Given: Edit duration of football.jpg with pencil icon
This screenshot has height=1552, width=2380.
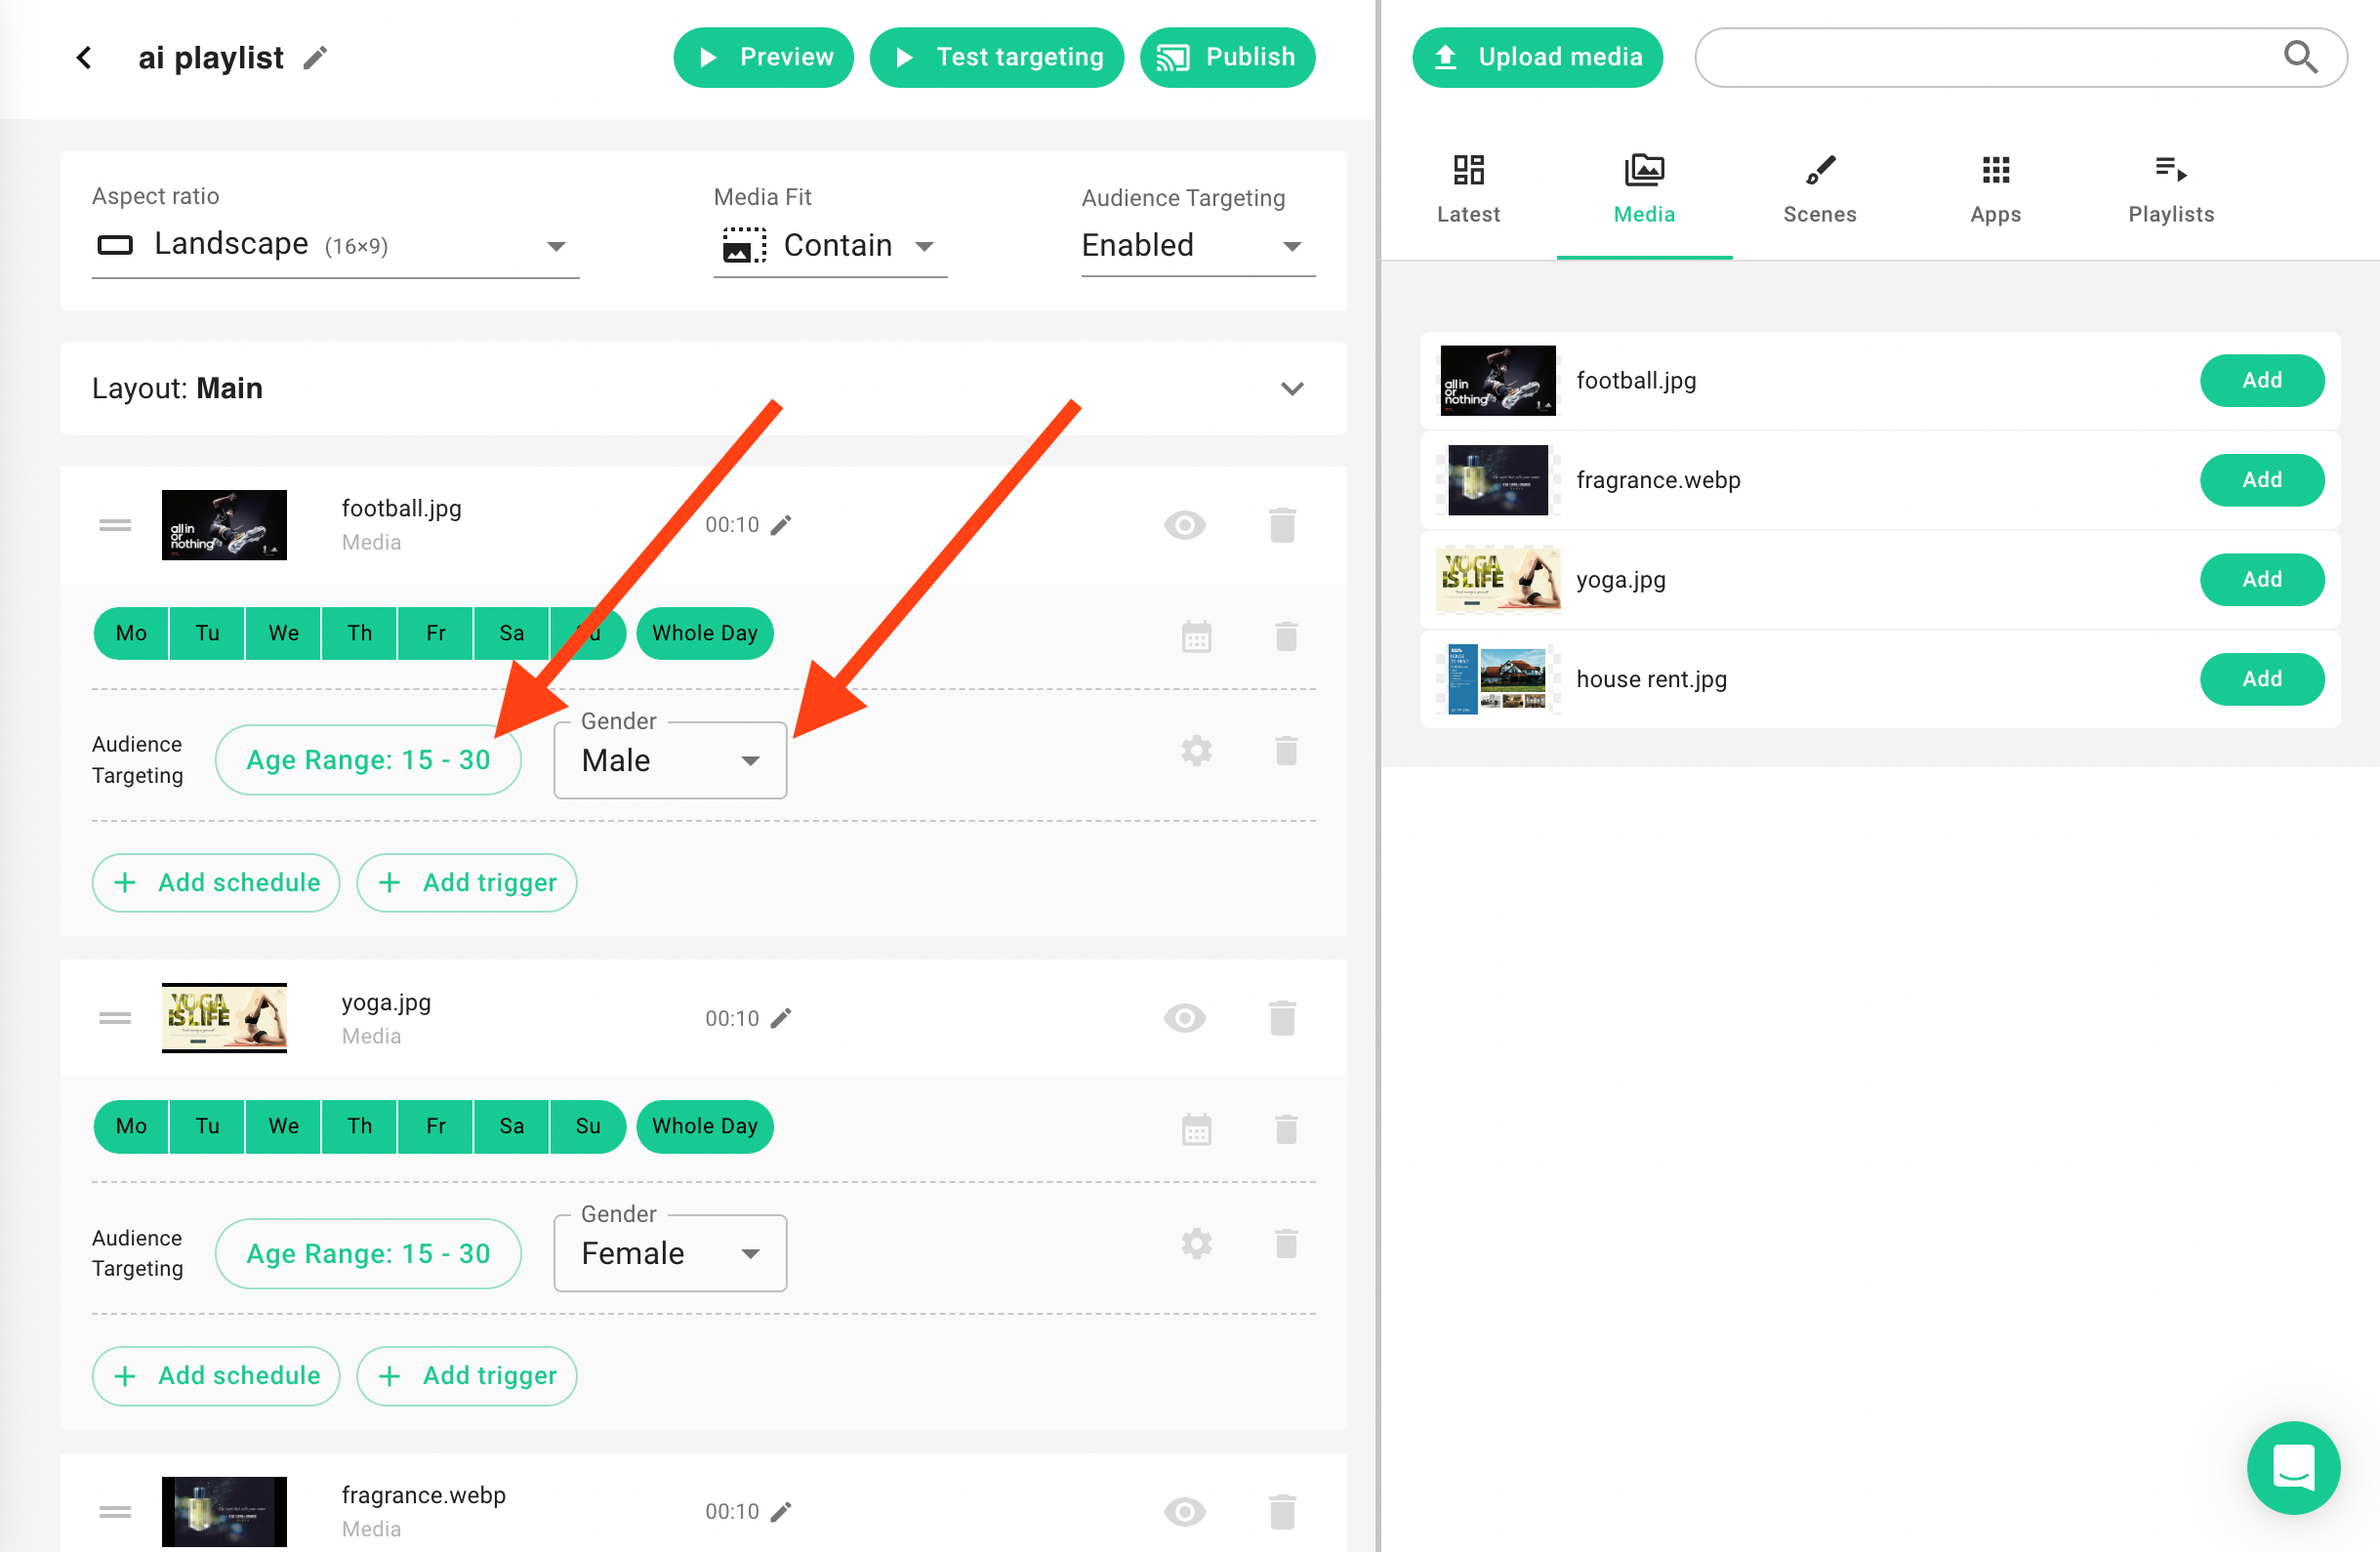Looking at the screenshot, I should point(781,525).
